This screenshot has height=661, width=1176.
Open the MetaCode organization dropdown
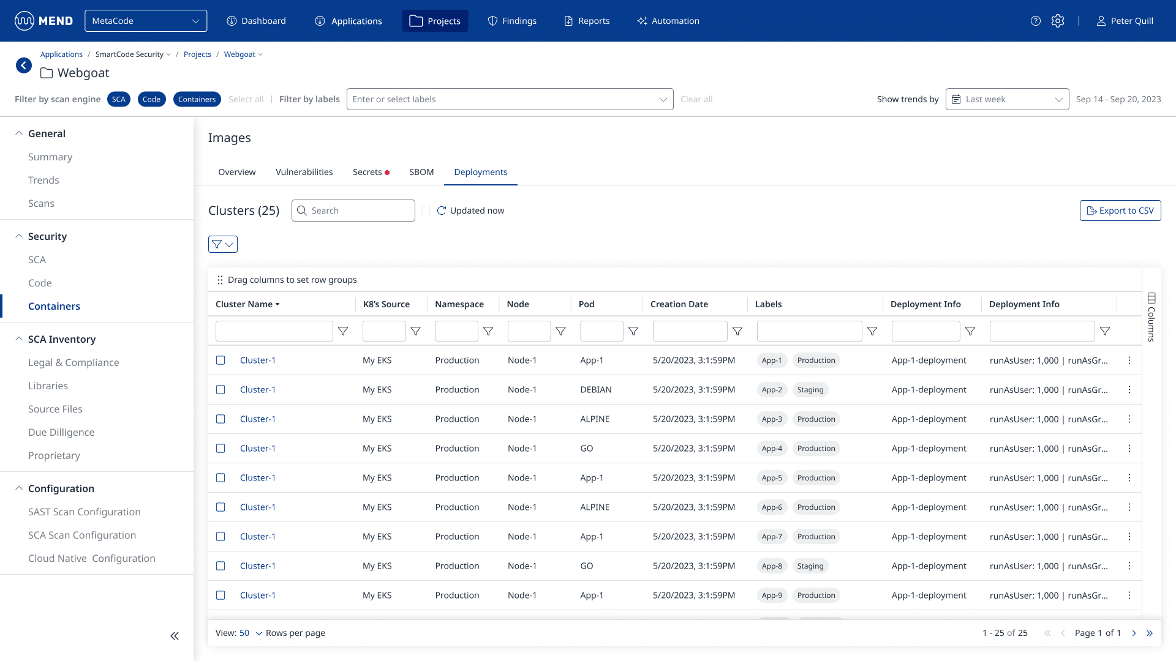[x=146, y=20]
